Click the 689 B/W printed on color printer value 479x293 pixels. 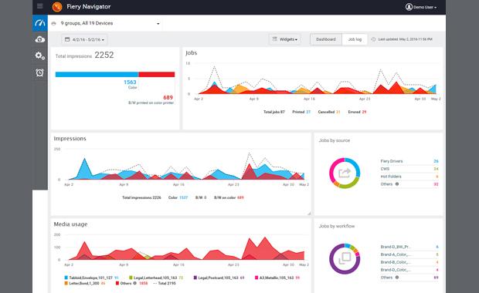pyautogui.click(x=168, y=98)
